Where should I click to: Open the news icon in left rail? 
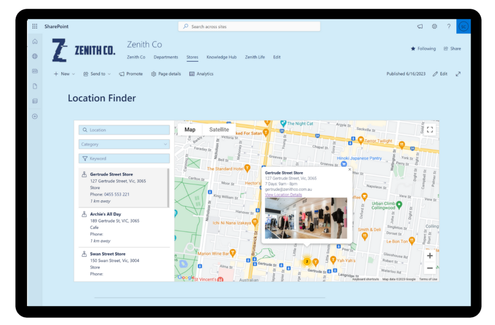point(35,71)
